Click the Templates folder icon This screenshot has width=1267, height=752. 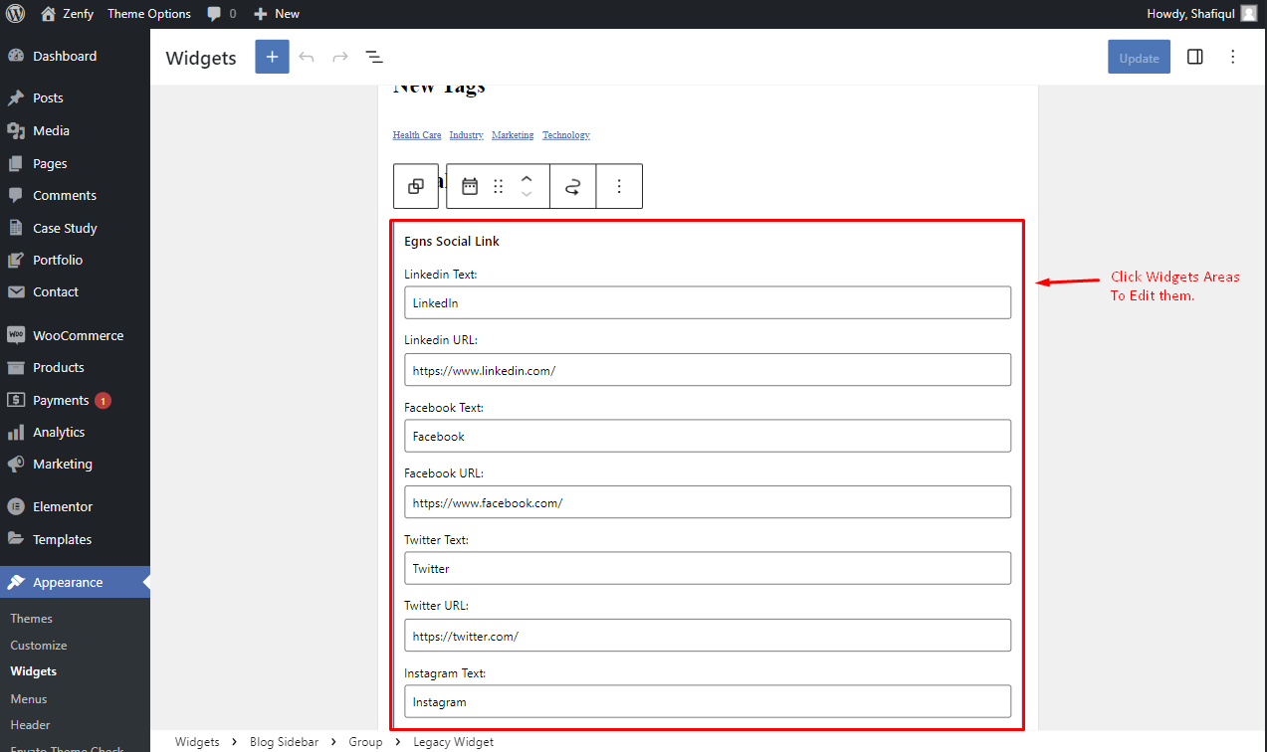coord(16,539)
